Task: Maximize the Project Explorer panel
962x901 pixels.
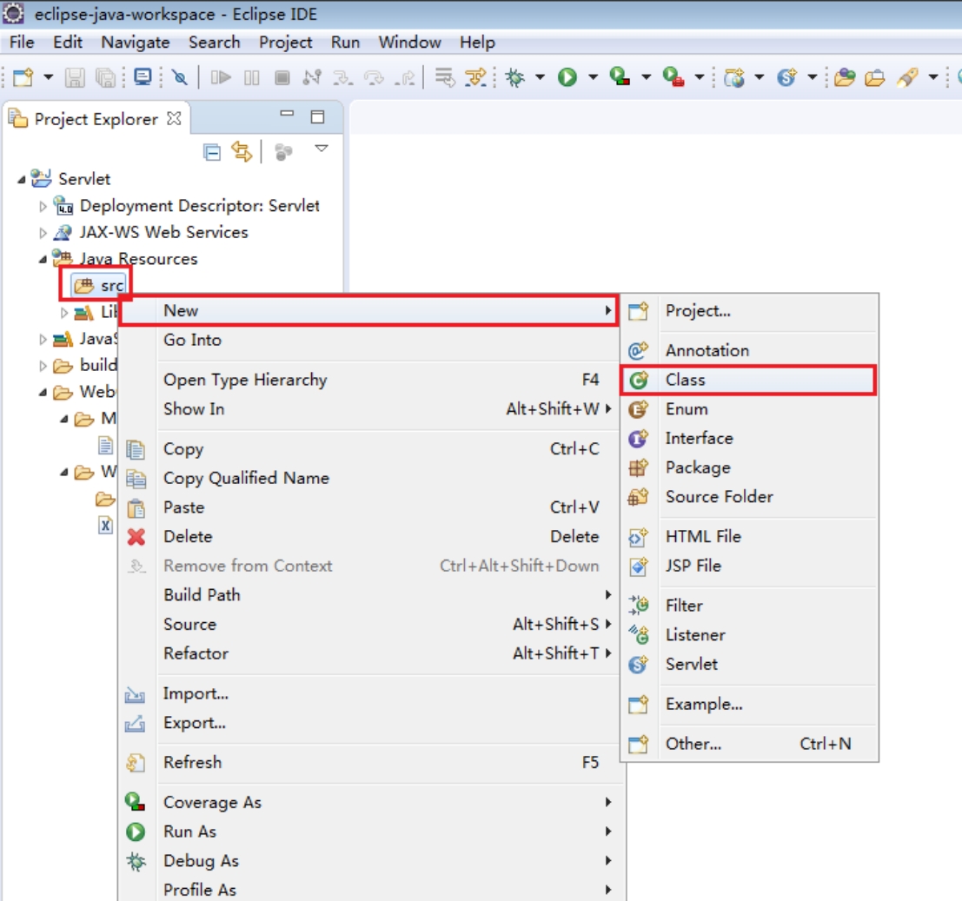Action: click(x=317, y=116)
